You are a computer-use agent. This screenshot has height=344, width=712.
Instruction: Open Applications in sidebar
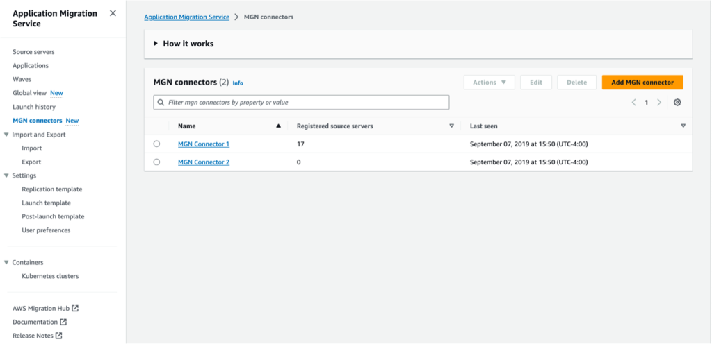31,66
